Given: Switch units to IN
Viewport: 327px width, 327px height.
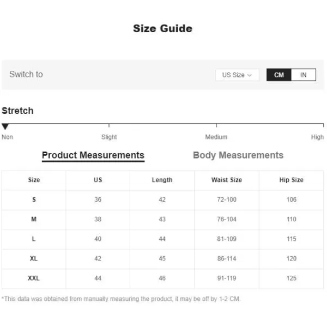Looking at the screenshot, I should [x=304, y=75].
